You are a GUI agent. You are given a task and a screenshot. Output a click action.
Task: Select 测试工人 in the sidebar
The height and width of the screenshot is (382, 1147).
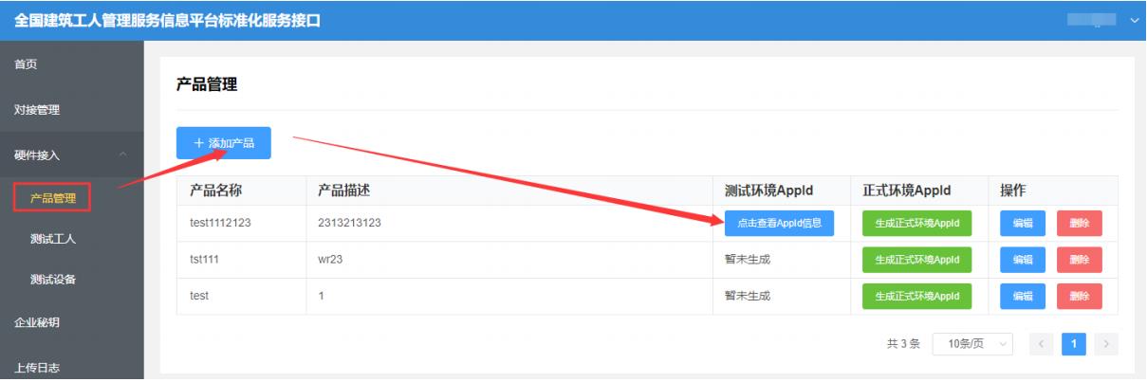53,239
